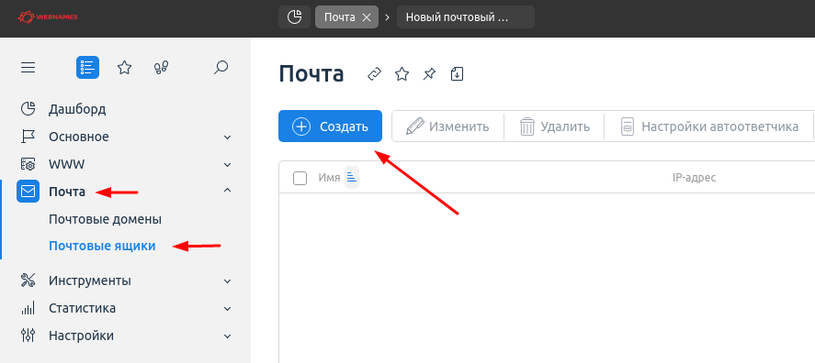Select Почта in sidebar
The height and width of the screenshot is (363, 815).
pos(67,192)
